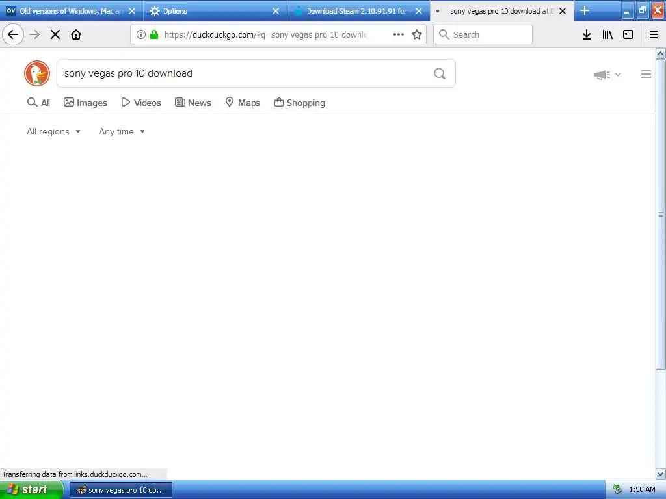Close the Old versions of Windows tab
This screenshot has width=666, height=499.
point(132,11)
